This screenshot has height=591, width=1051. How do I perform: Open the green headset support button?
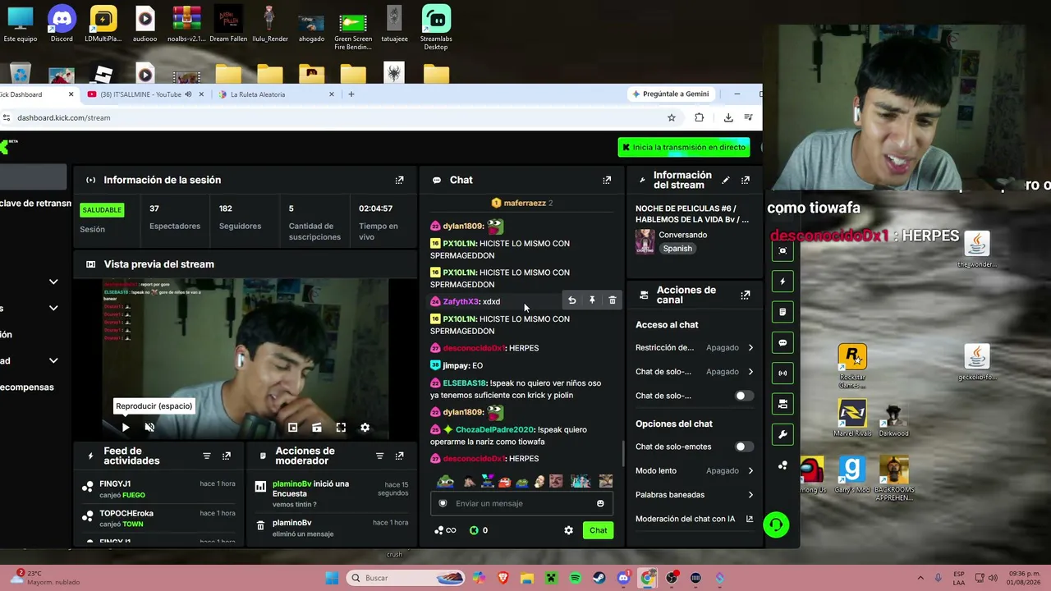[776, 525]
